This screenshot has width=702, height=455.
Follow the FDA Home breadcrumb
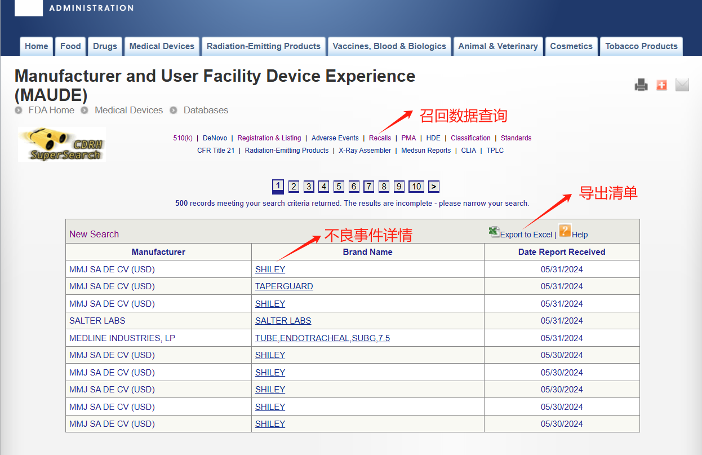click(51, 111)
